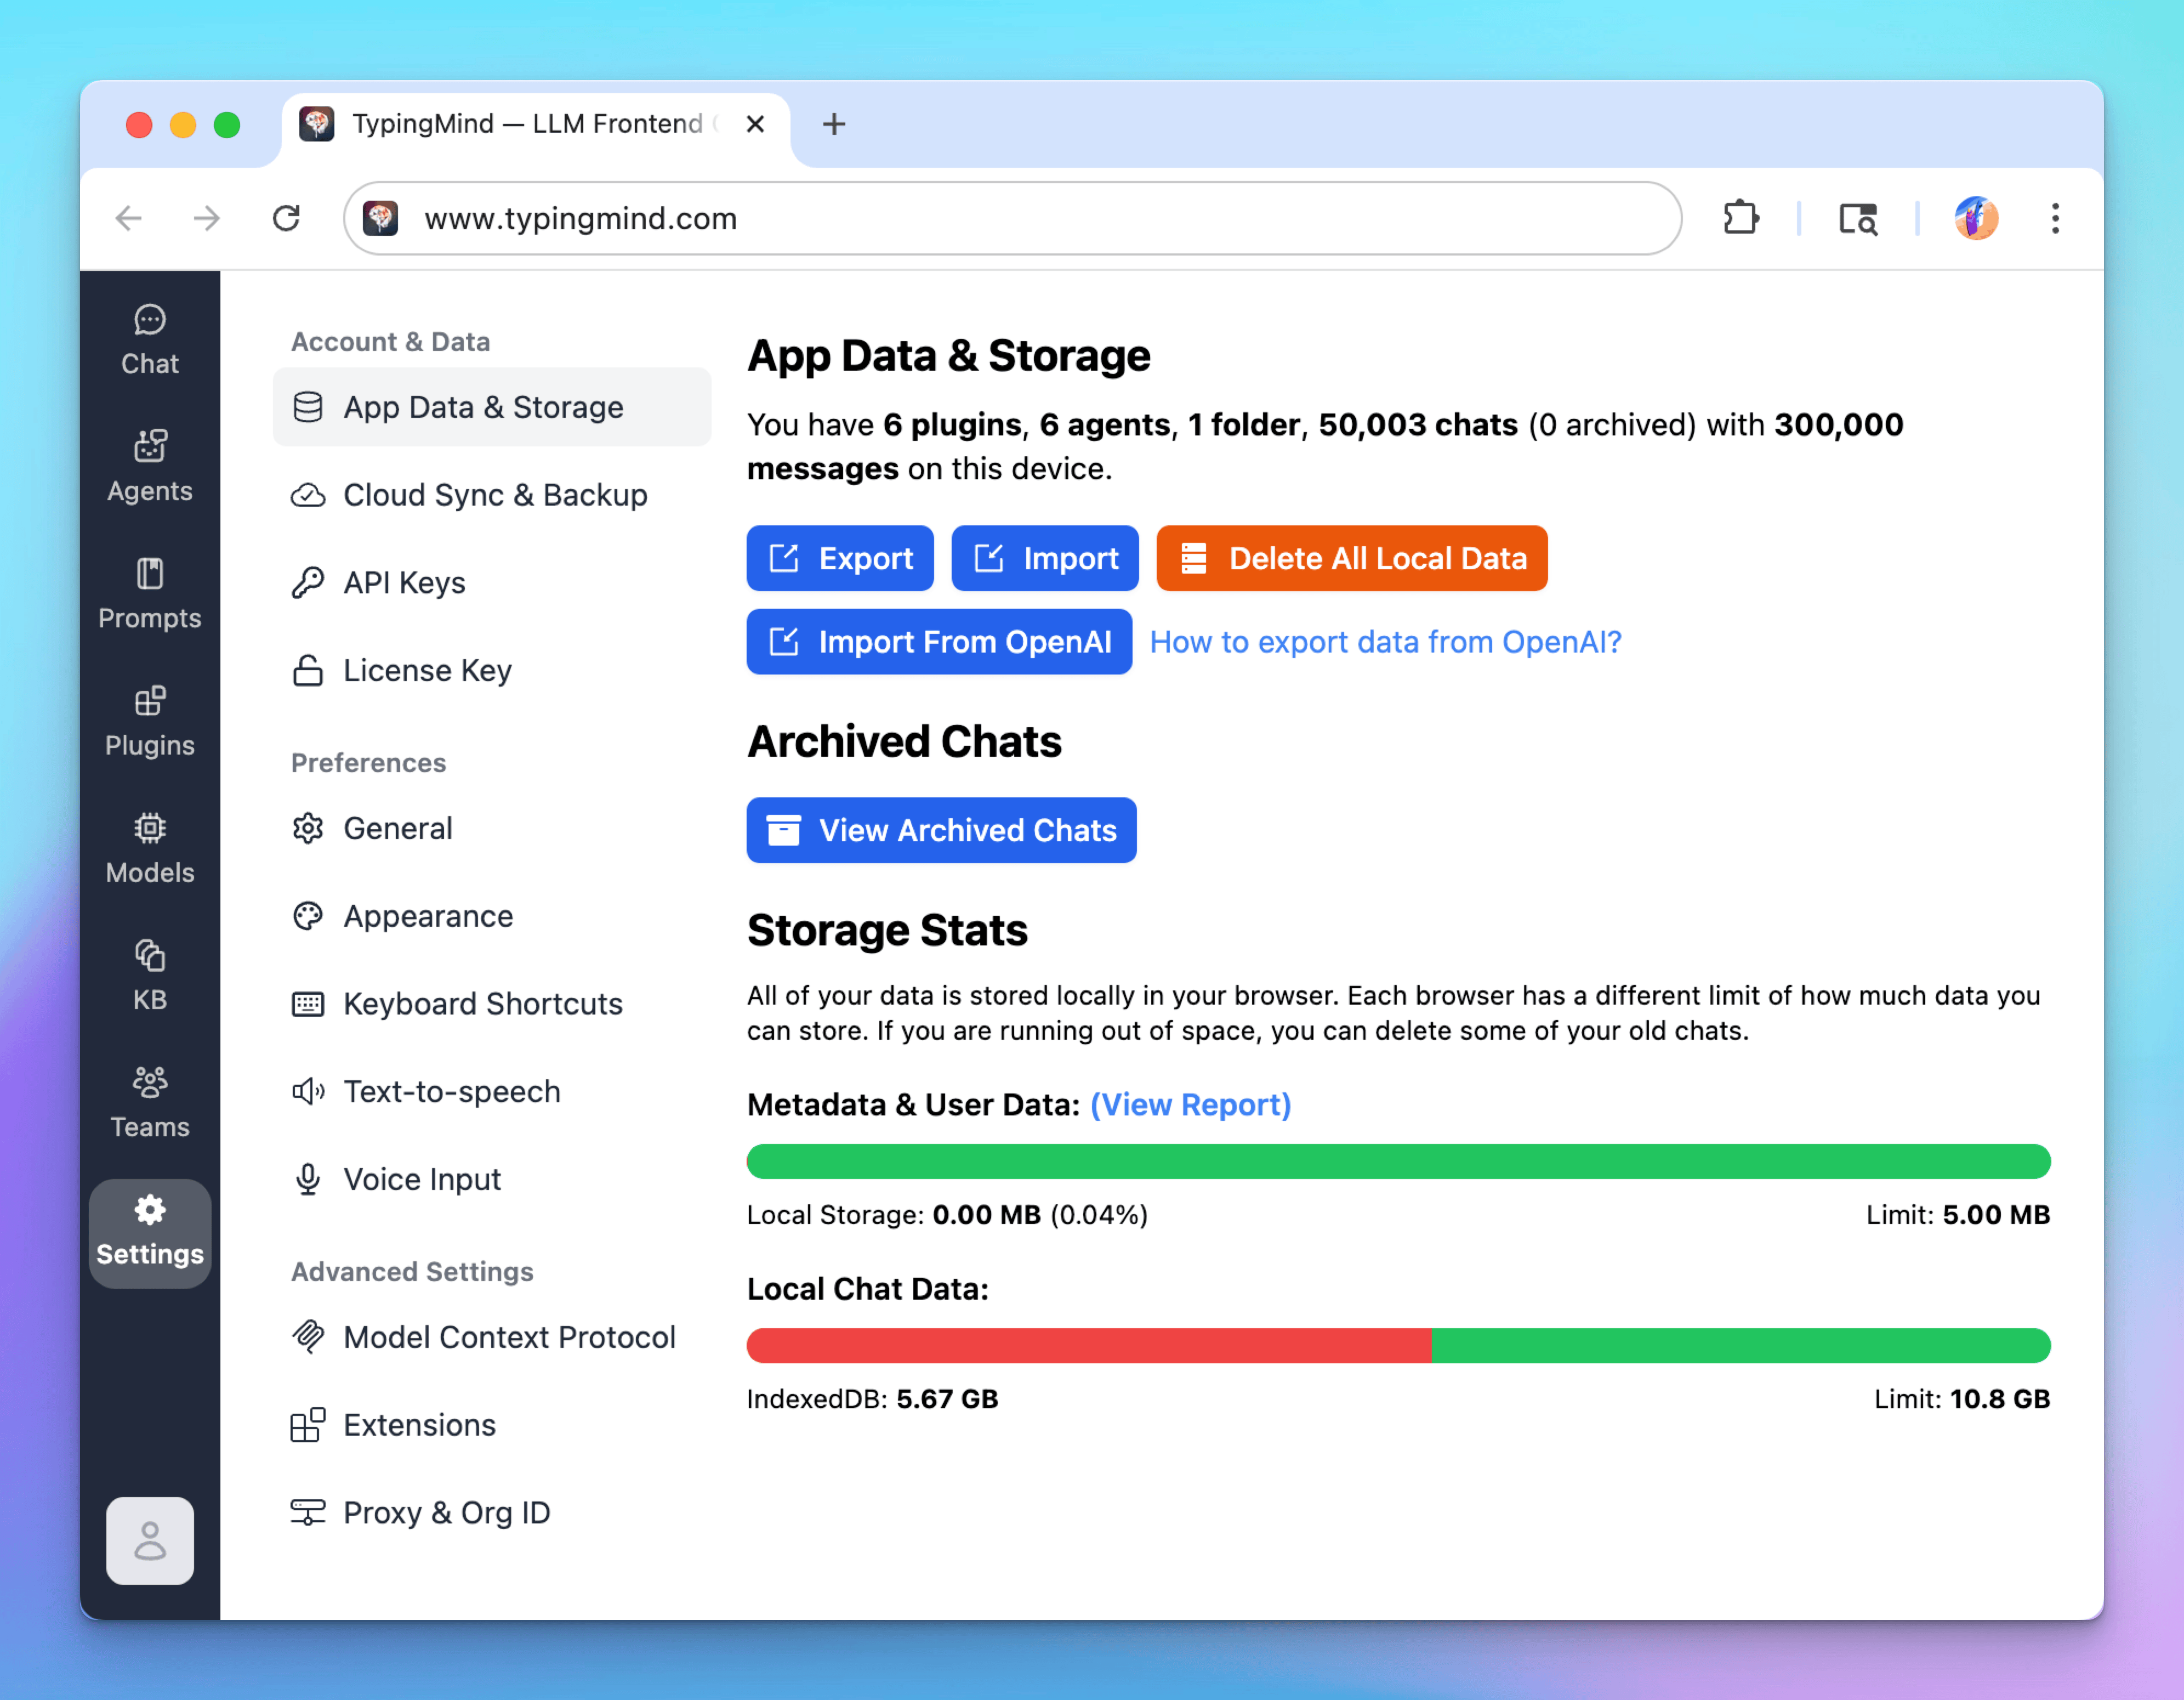
Task: Open the Plugins sidebar icon
Action: pos(149,722)
